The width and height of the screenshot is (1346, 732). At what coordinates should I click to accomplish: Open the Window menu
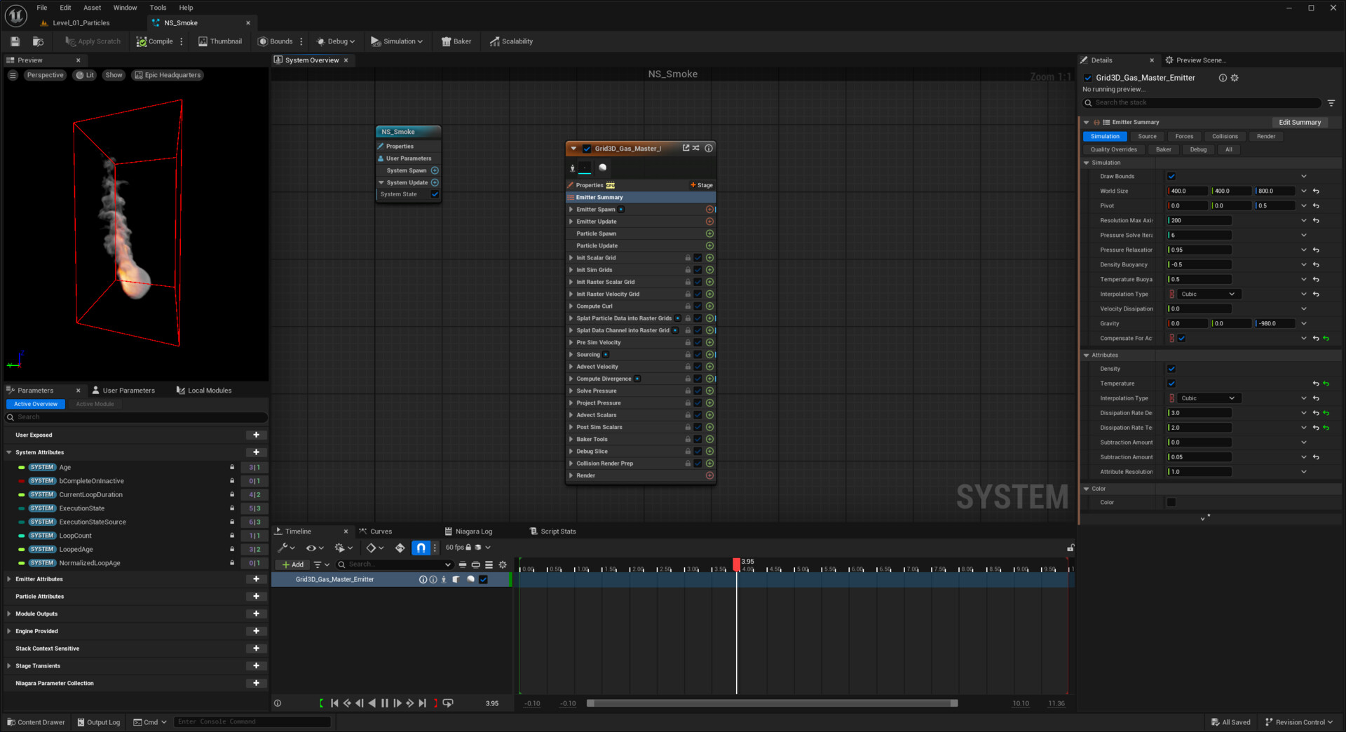point(125,7)
